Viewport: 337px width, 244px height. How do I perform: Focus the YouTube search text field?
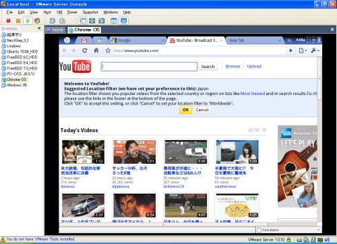[149, 67]
